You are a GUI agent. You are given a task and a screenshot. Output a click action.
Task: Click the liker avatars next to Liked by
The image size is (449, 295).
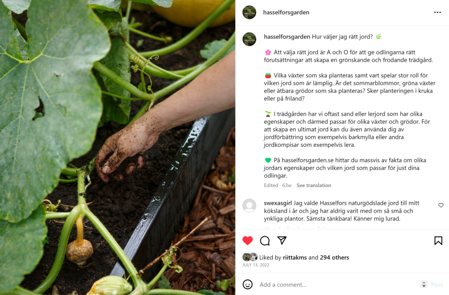(x=250, y=257)
